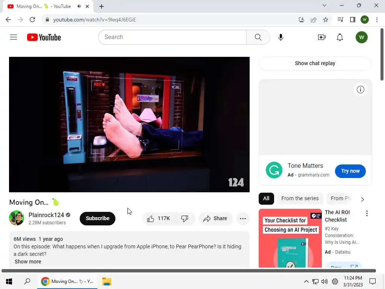Toggle Chrome side panel

point(353,20)
